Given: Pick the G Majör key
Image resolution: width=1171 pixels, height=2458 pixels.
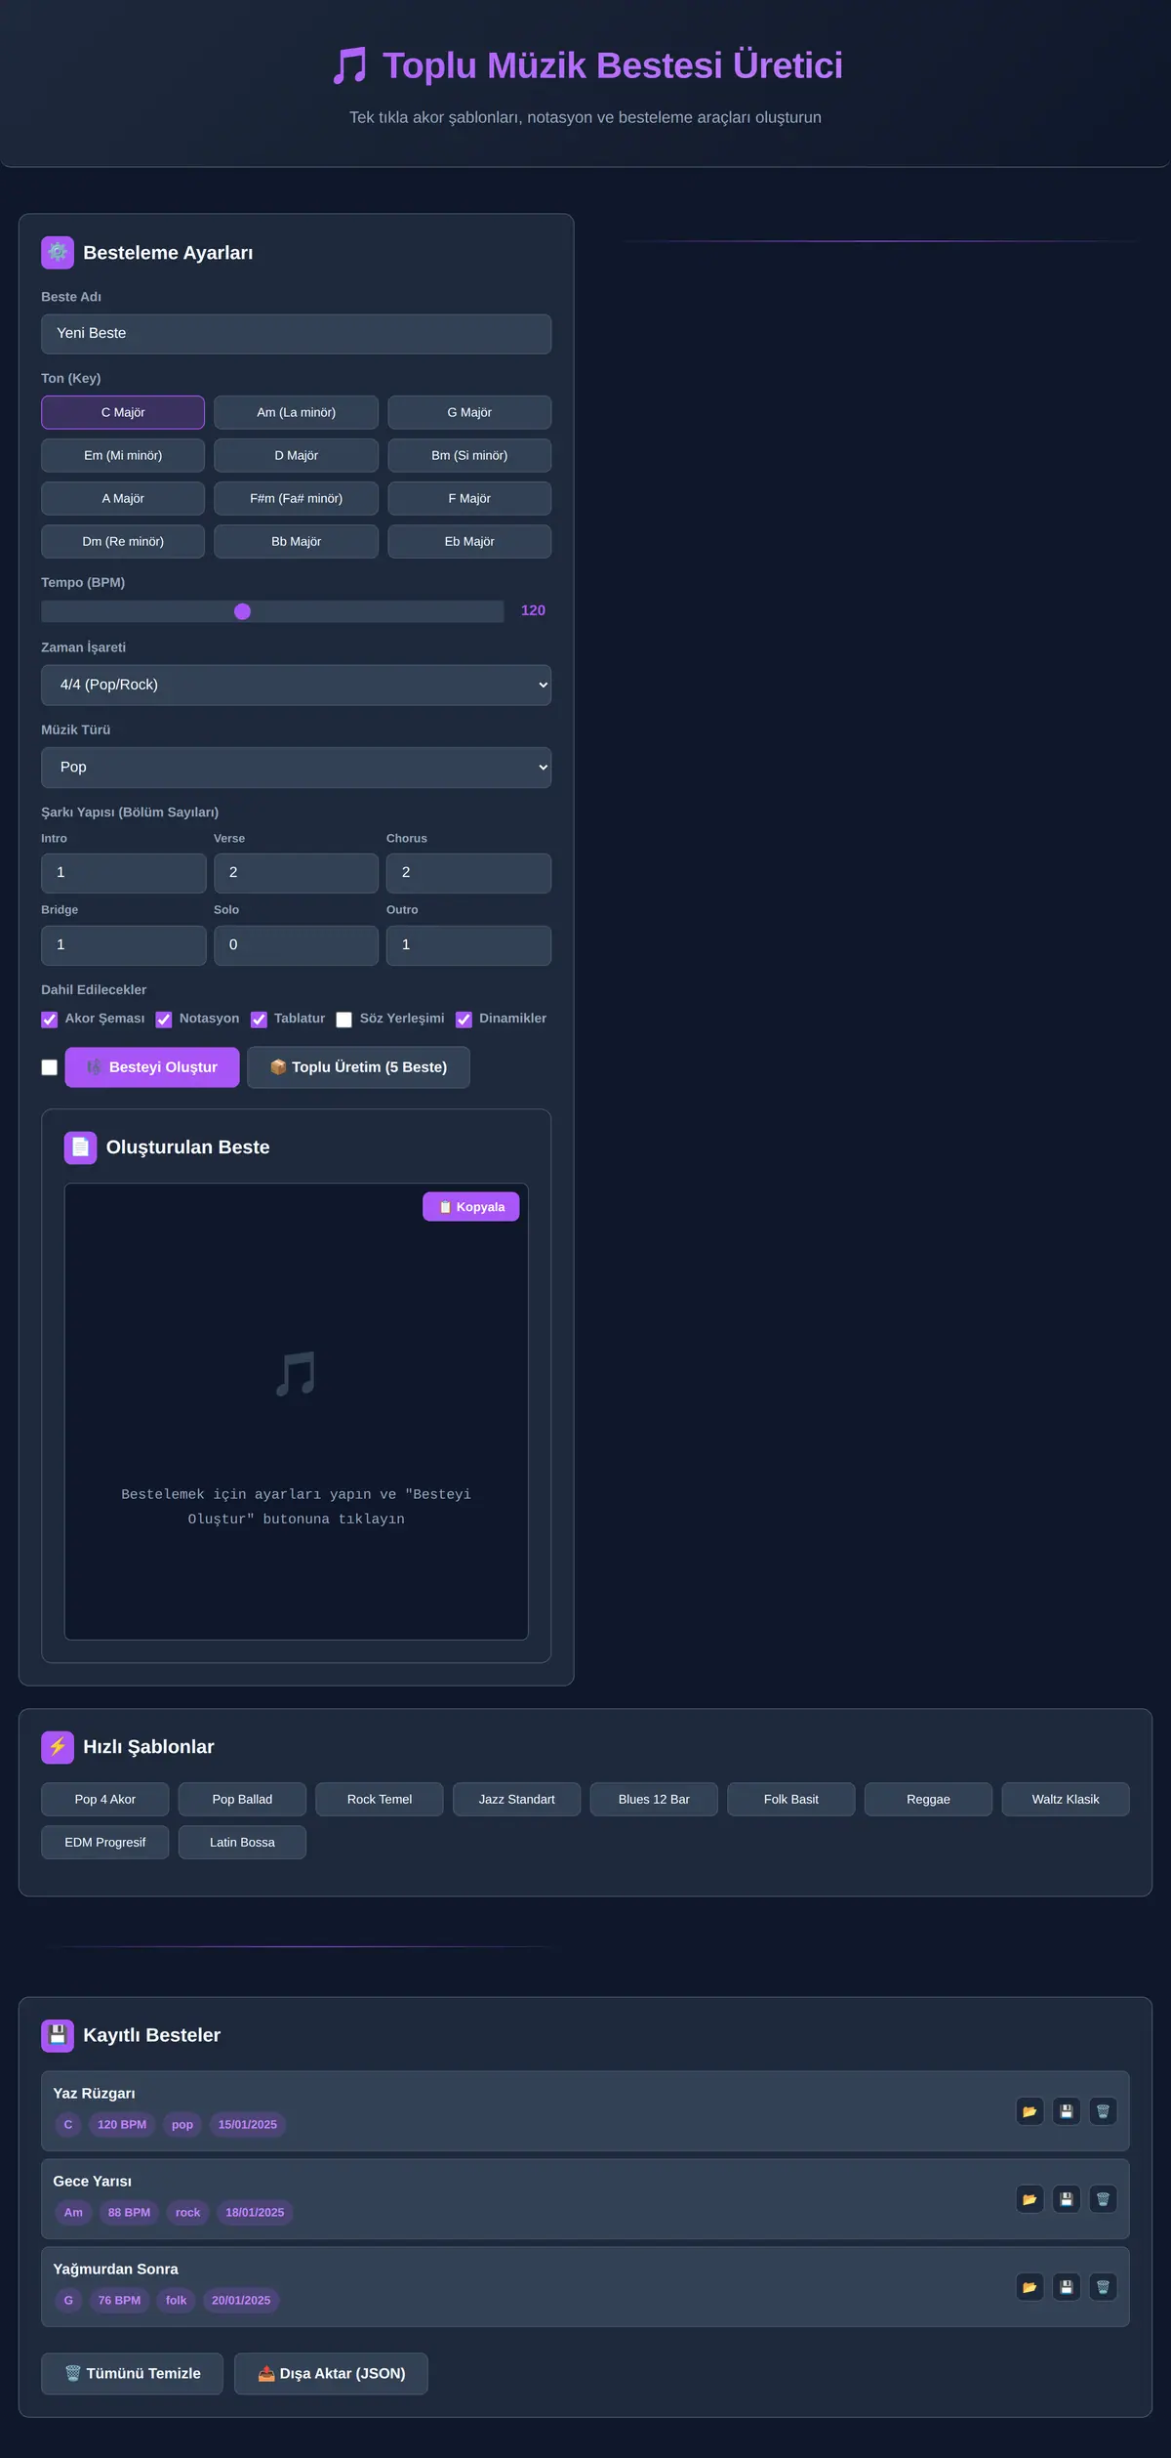Looking at the screenshot, I should [469, 412].
